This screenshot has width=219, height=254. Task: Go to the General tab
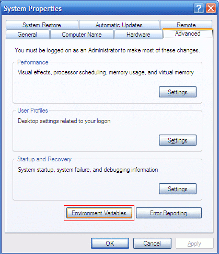click(27, 35)
